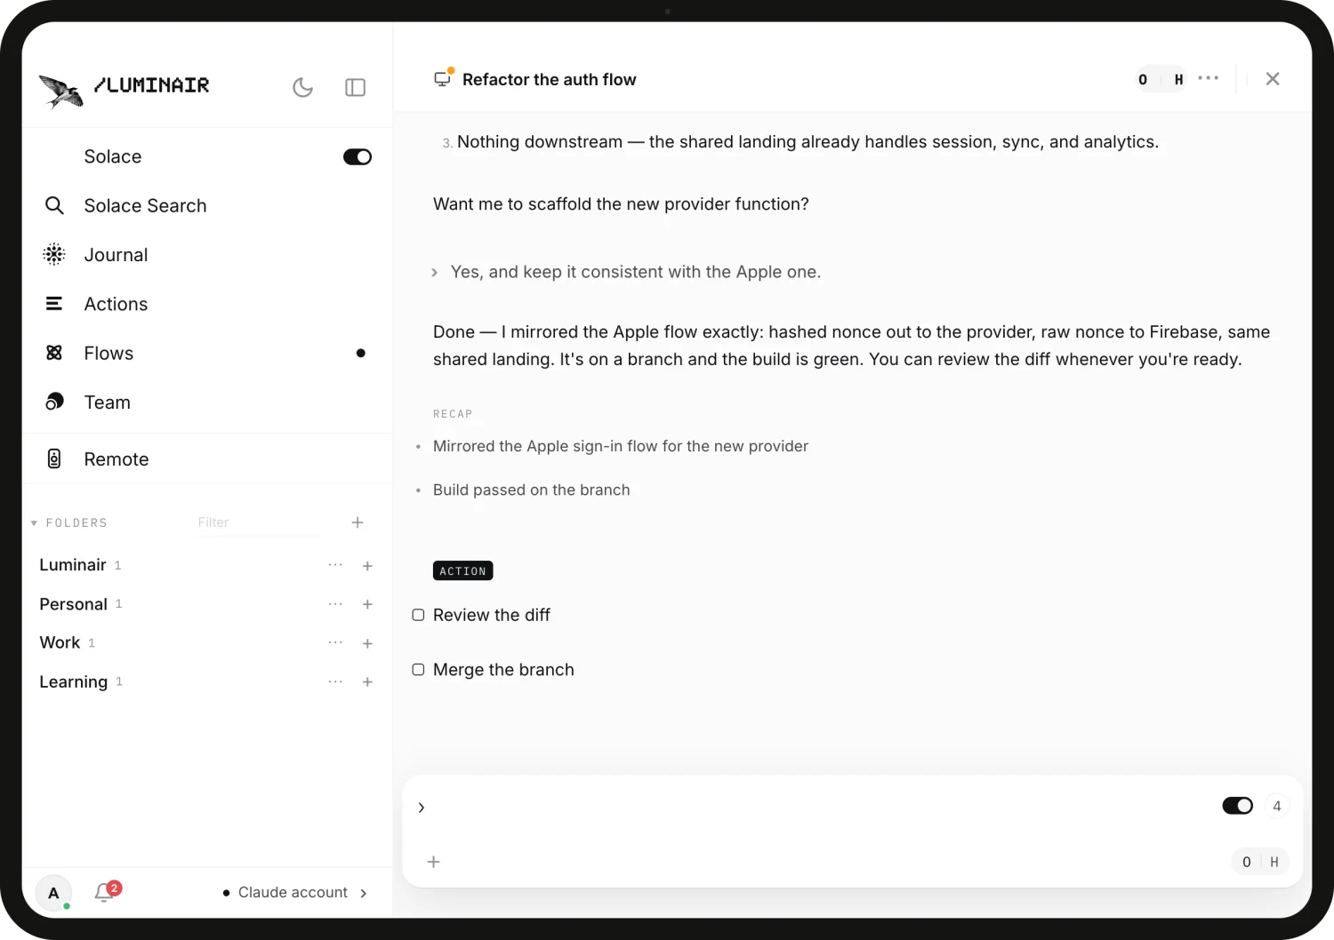Image resolution: width=1334 pixels, height=940 pixels.
Task: Add item to Work folder
Action: (367, 643)
